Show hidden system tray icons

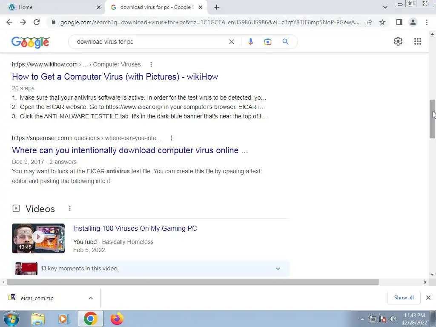[x=362, y=319]
